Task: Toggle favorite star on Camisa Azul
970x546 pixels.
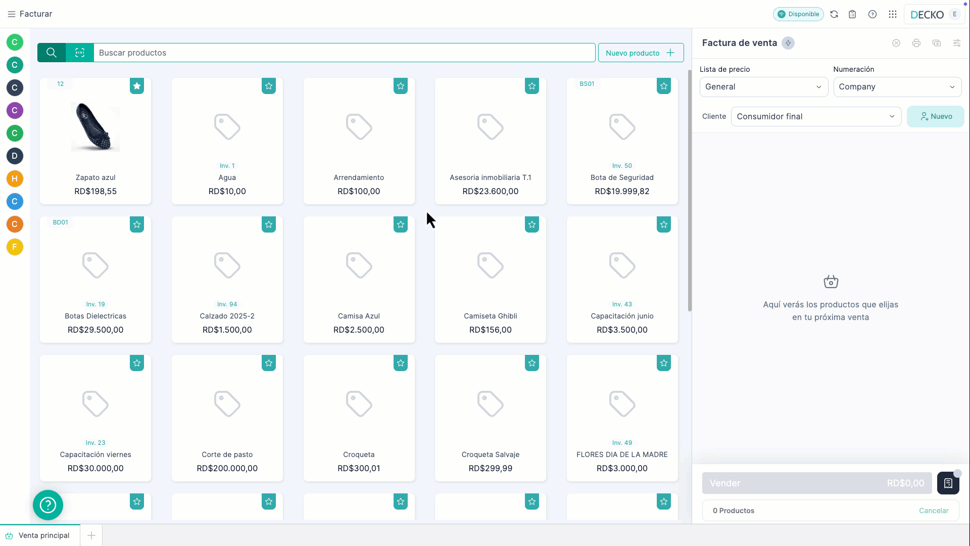Action: [401, 224]
